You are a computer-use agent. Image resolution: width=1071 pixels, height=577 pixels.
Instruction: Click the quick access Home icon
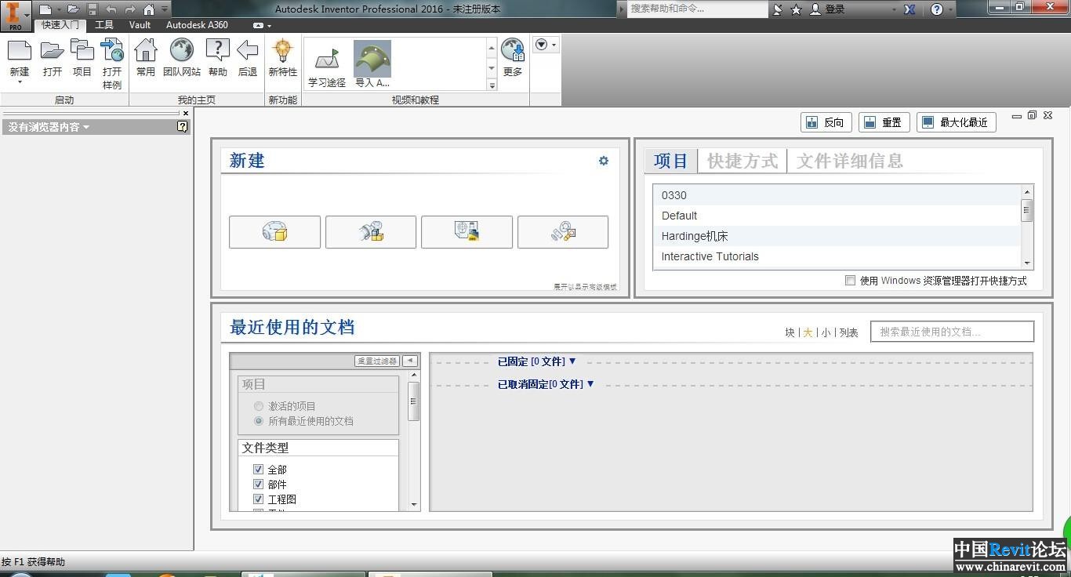point(149,9)
